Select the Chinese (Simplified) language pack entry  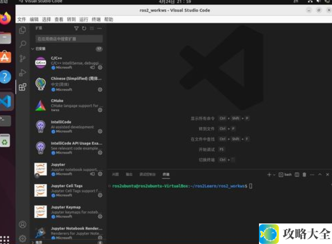[67, 84]
